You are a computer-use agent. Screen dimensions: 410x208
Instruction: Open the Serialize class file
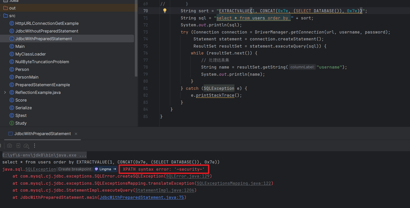click(24, 108)
